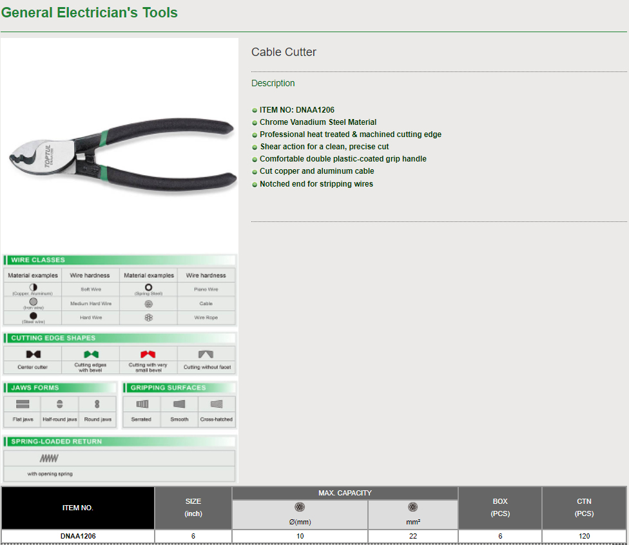Click the General Electrician's Tools heading
Viewport: 629px width, 545px height.
pos(89,13)
